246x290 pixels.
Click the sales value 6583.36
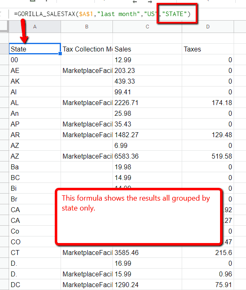coord(147,156)
